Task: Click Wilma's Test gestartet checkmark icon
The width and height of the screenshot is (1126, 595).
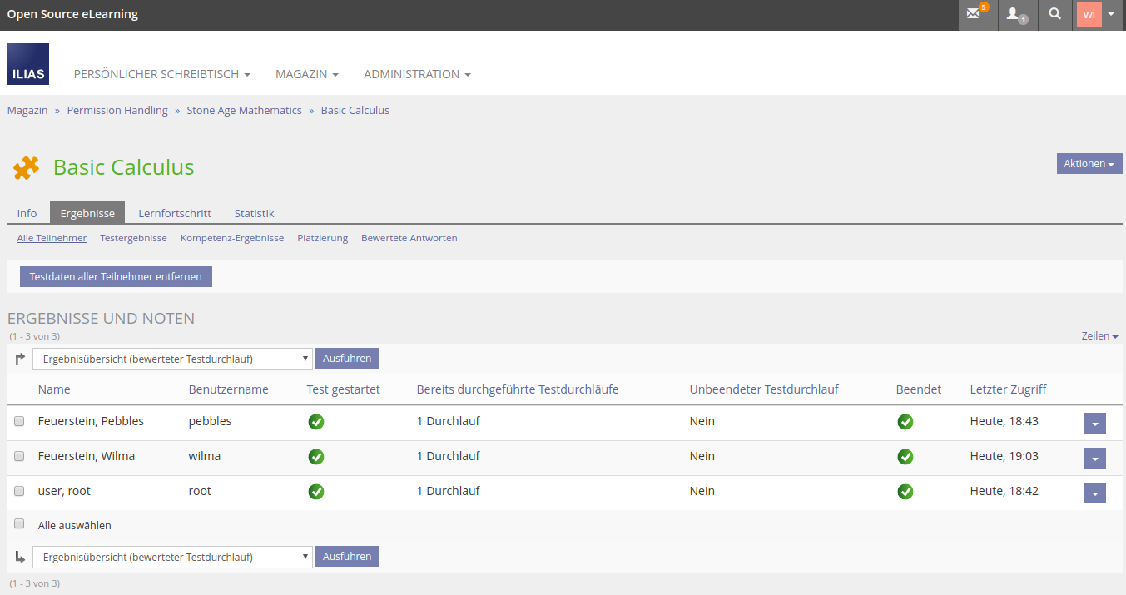Action: [x=316, y=457]
